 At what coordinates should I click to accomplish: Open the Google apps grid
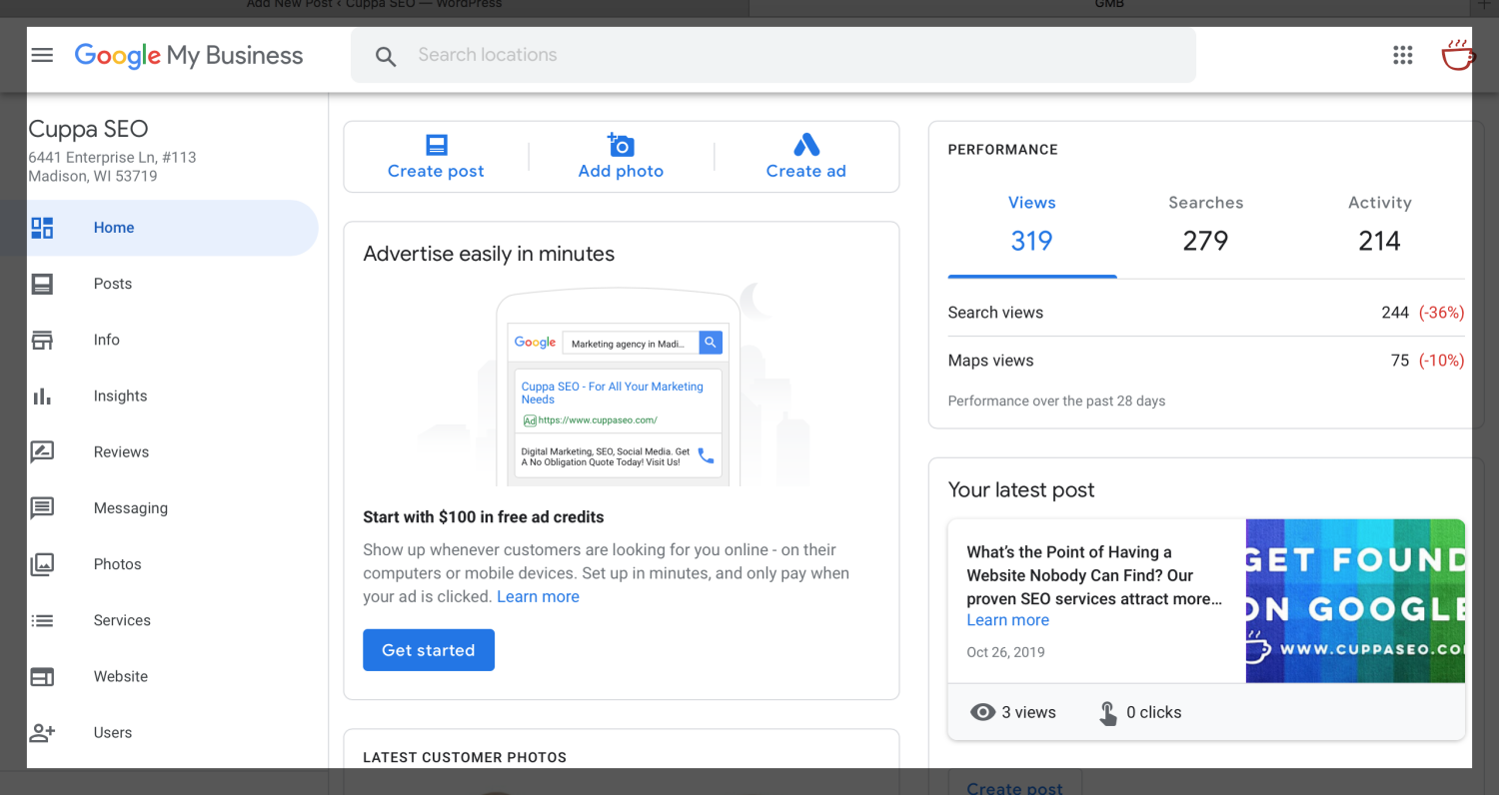pos(1403,55)
